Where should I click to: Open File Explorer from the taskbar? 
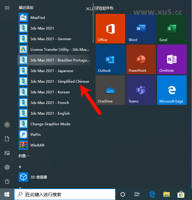[167, 194]
